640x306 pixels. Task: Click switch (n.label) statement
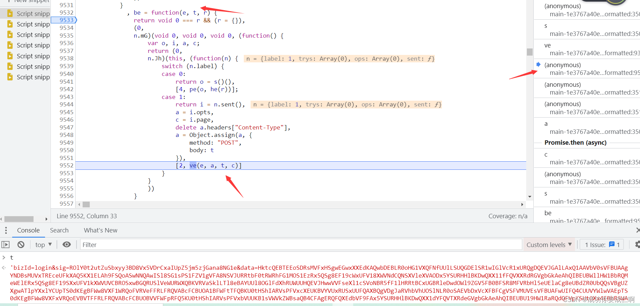click(193, 66)
